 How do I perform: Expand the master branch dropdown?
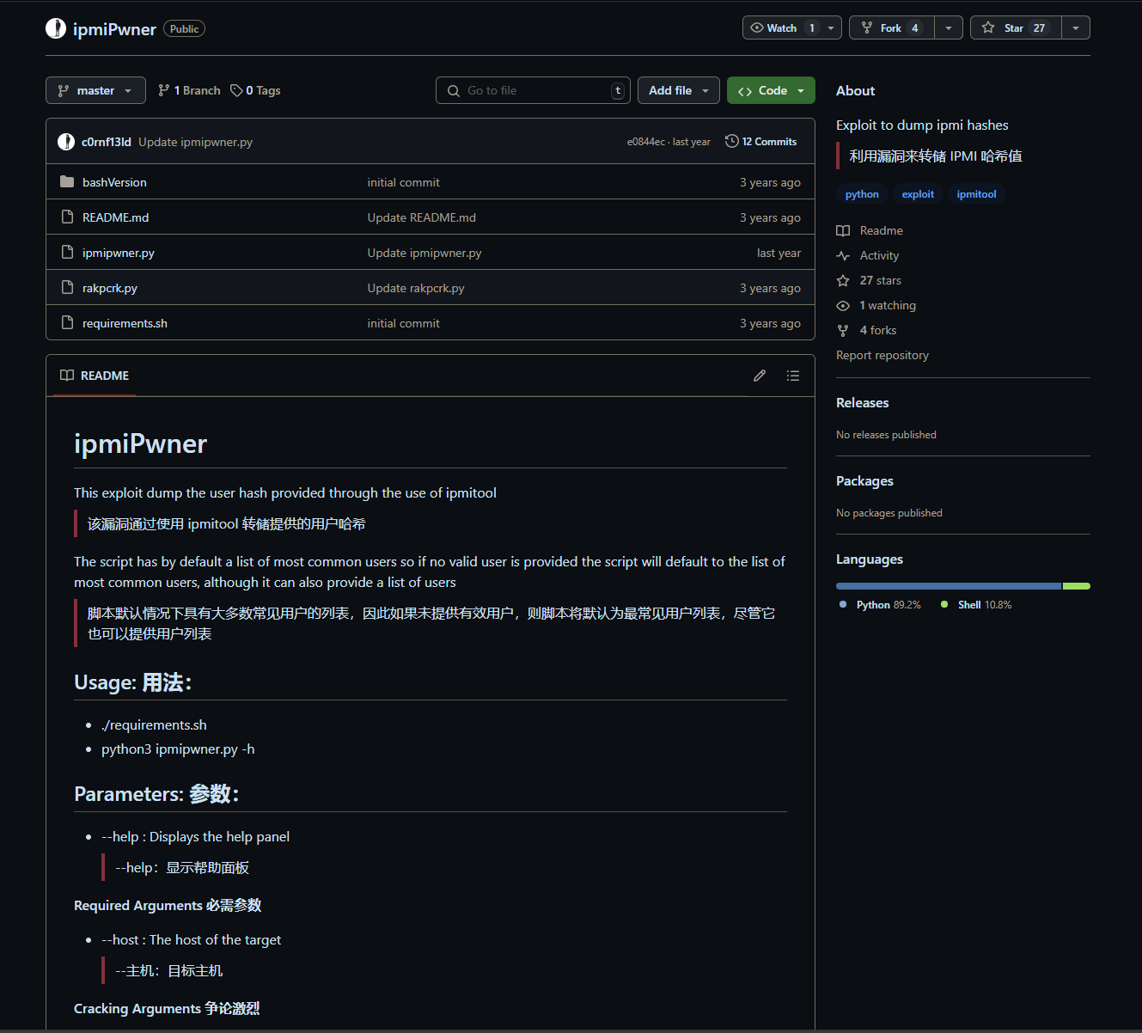[x=95, y=90]
